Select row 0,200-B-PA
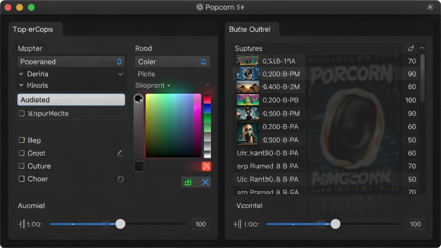This screenshot has width=441, height=248. (326, 140)
